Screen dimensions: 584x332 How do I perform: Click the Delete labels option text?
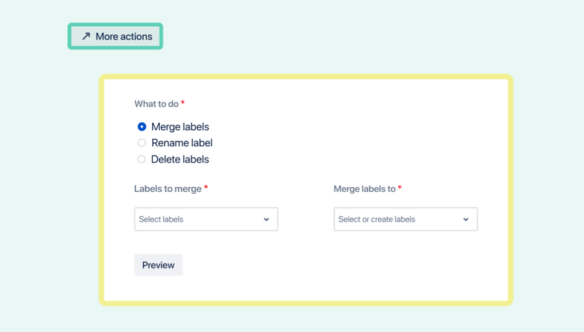pos(180,160)
